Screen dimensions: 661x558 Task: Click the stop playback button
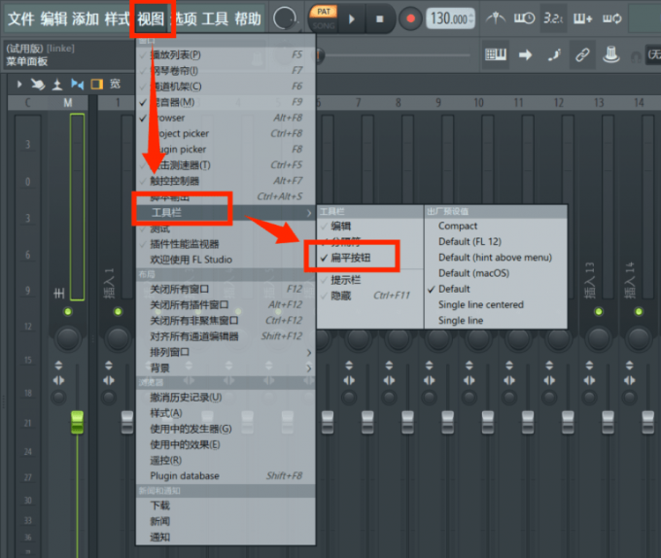(379, 18)
